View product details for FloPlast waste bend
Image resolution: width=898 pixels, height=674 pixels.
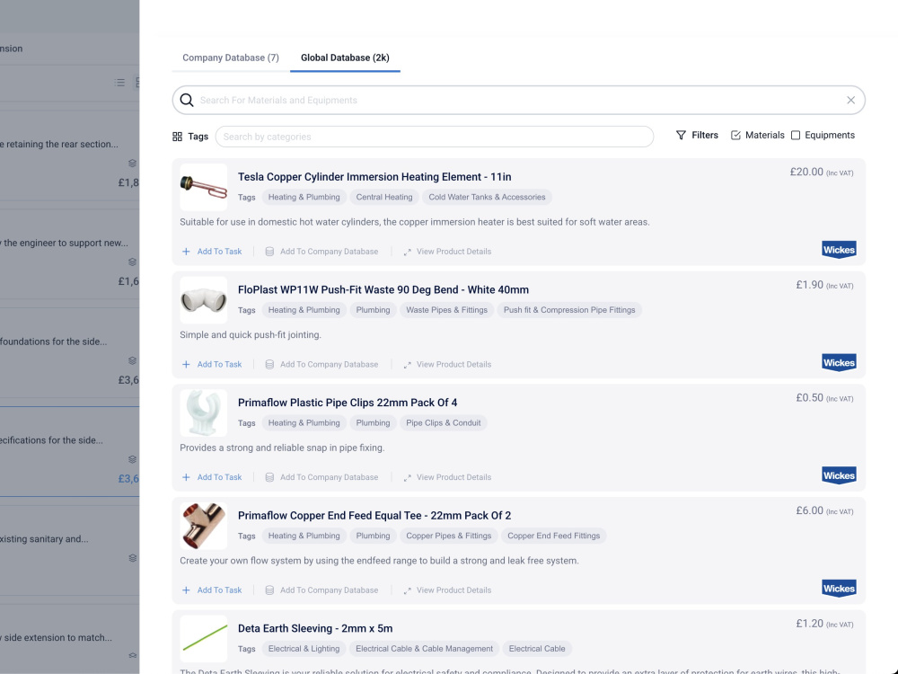(447, 365)
